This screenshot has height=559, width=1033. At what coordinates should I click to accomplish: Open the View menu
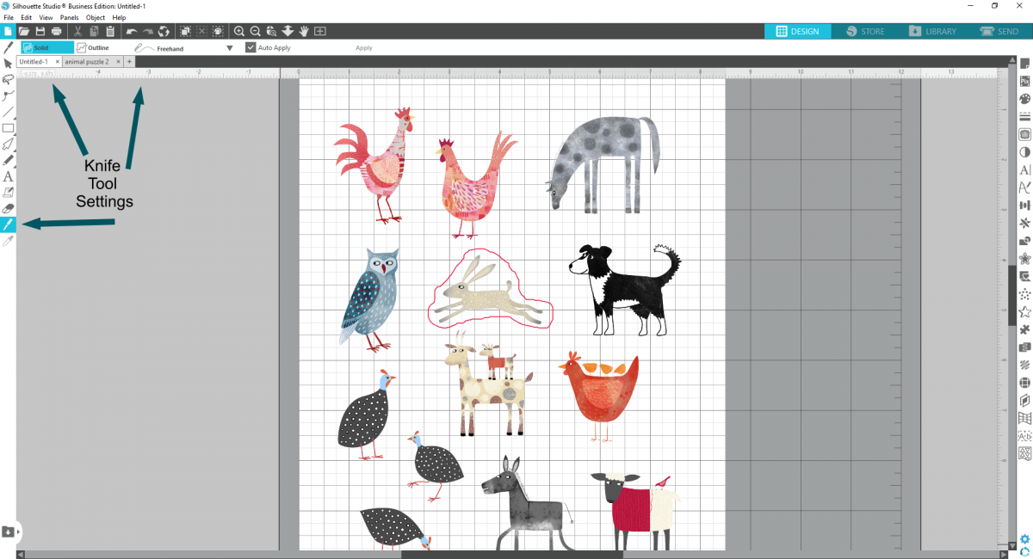click(46, 17)
